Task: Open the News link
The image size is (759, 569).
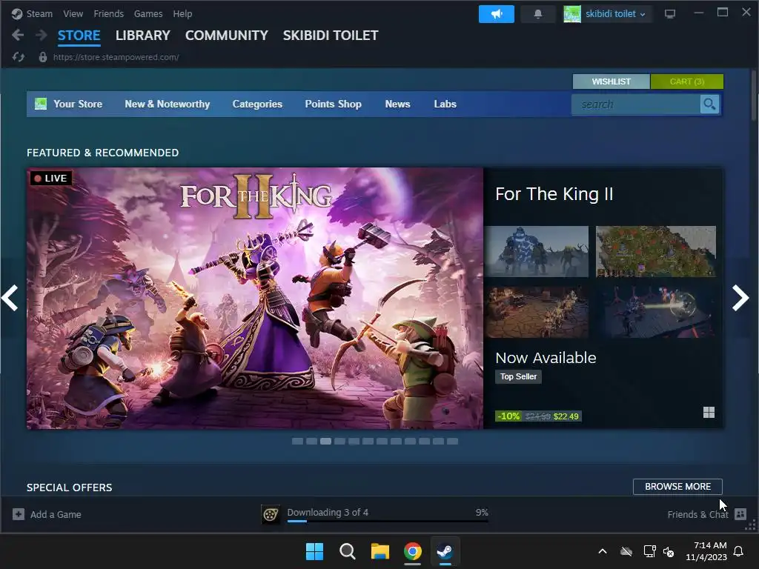Action: (397, 104)
